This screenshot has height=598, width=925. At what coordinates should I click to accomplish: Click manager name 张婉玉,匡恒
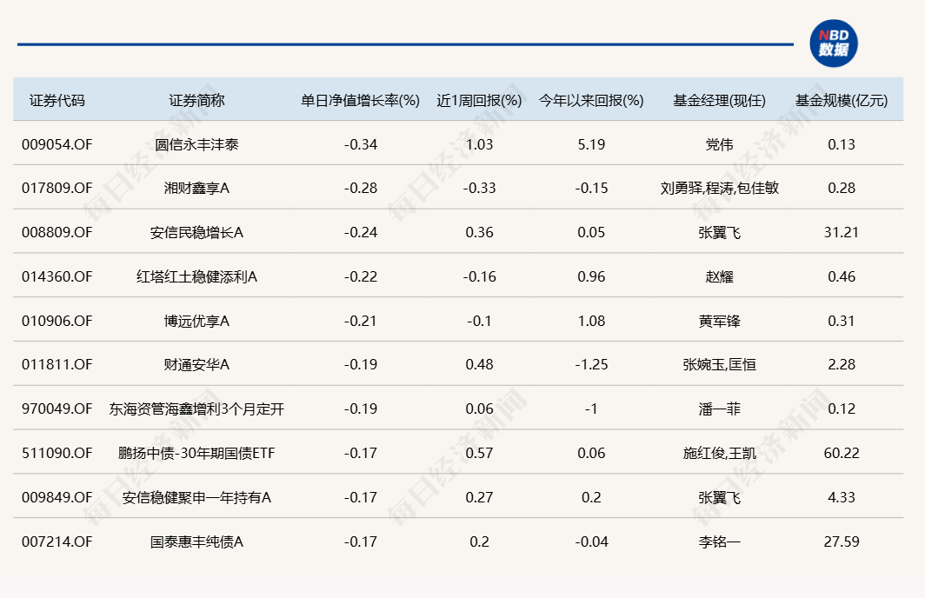pos(719,364)
